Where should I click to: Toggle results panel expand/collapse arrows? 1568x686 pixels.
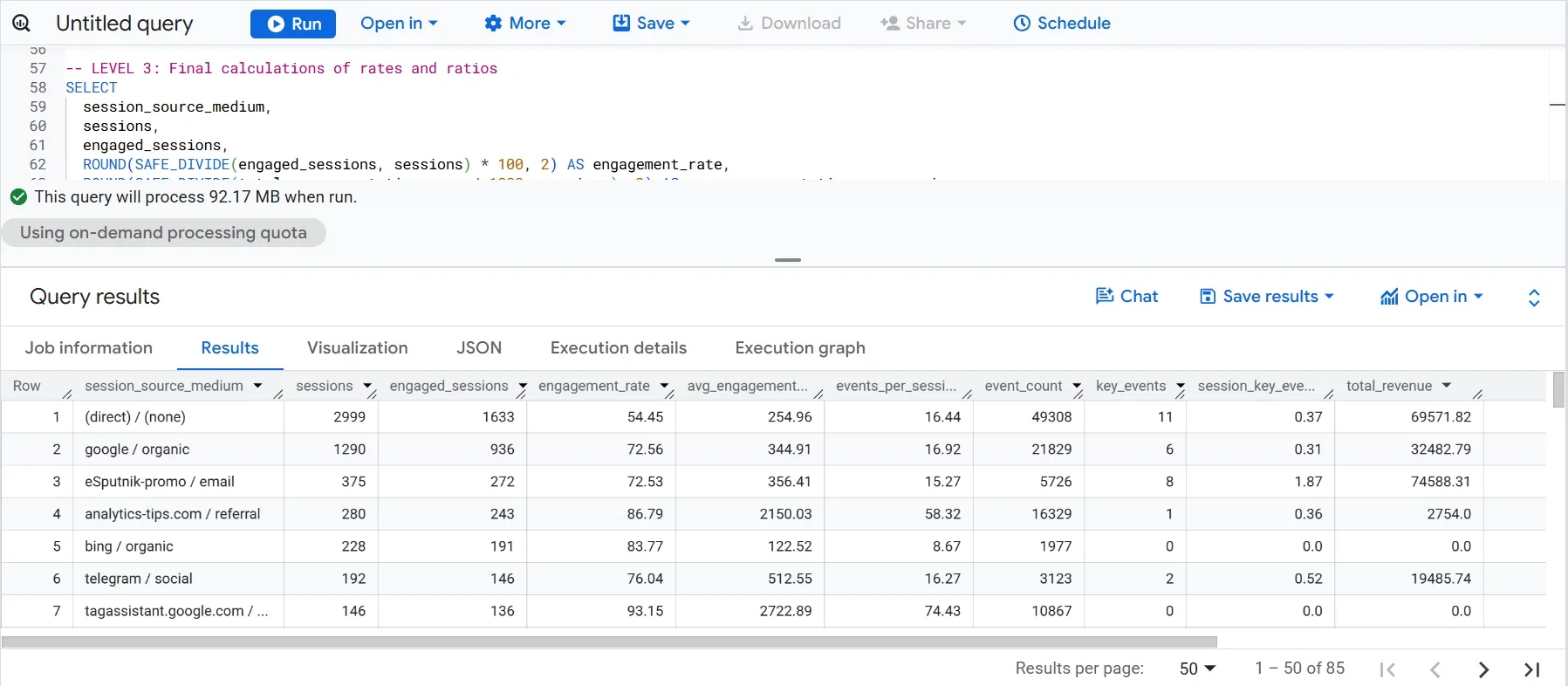[x=1534, y=298]
